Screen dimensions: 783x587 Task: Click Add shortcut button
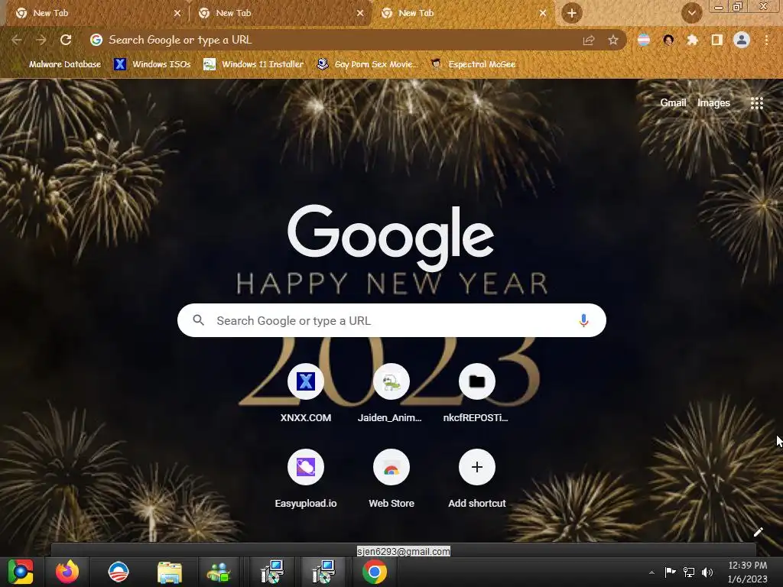click(x=477, y=480)
